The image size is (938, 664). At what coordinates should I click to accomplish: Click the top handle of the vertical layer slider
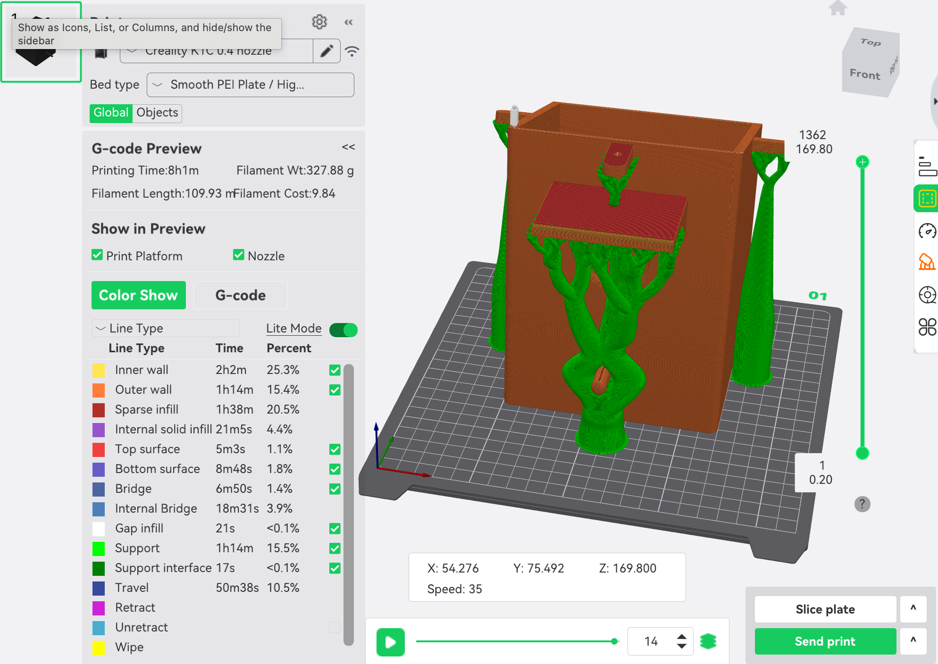(x=863, y=162)
